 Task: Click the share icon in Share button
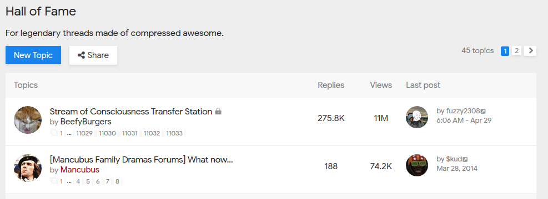(x=81, y=55)
